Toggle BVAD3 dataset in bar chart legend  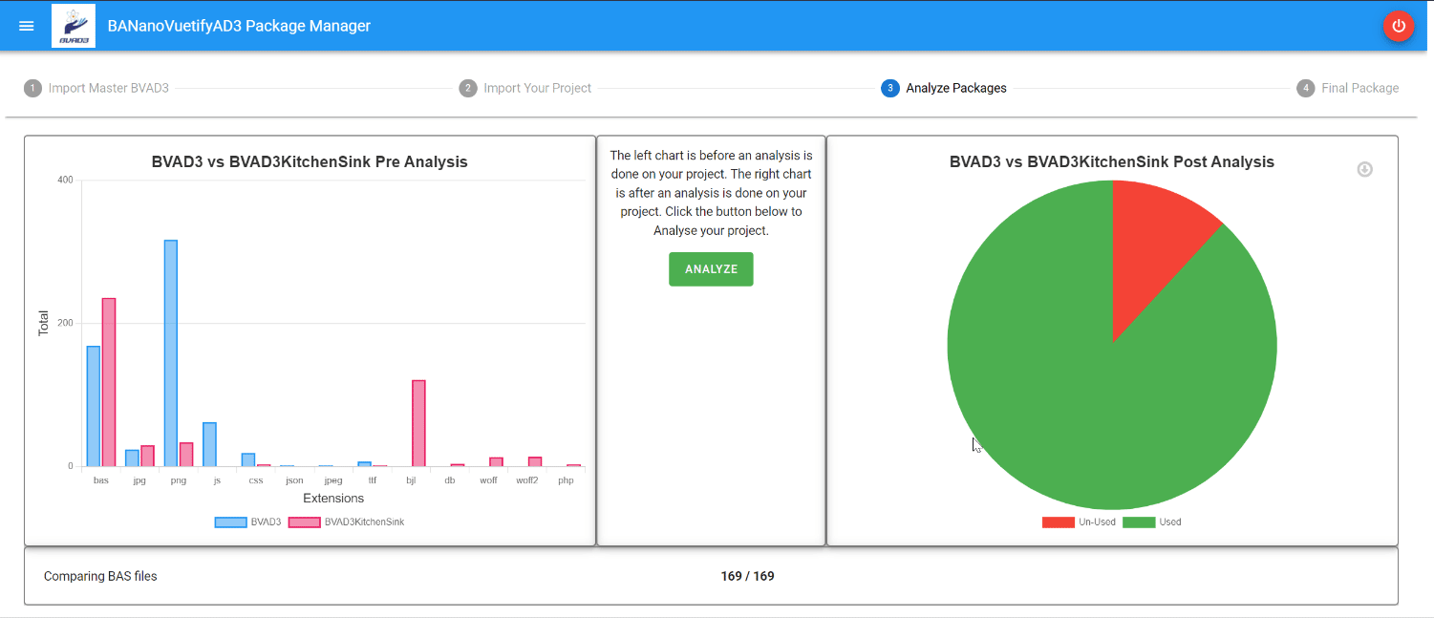click(x=247, y=522)
